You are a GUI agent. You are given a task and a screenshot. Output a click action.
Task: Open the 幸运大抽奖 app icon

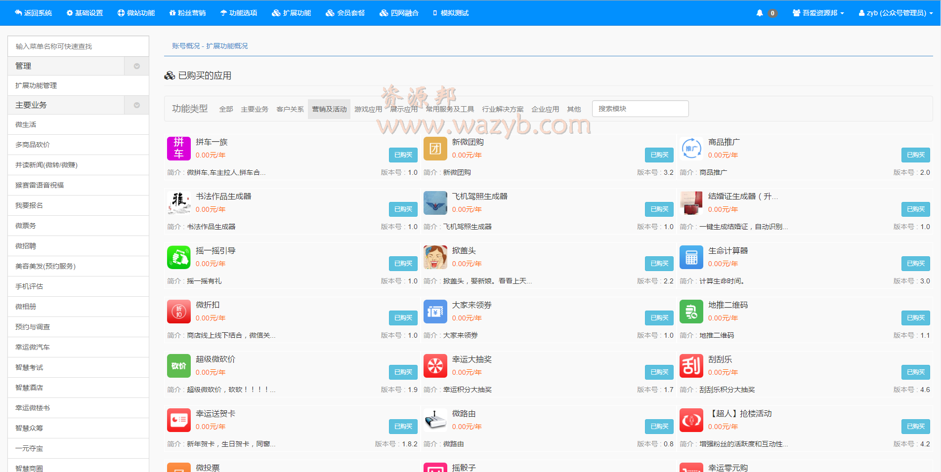point(435,366)
